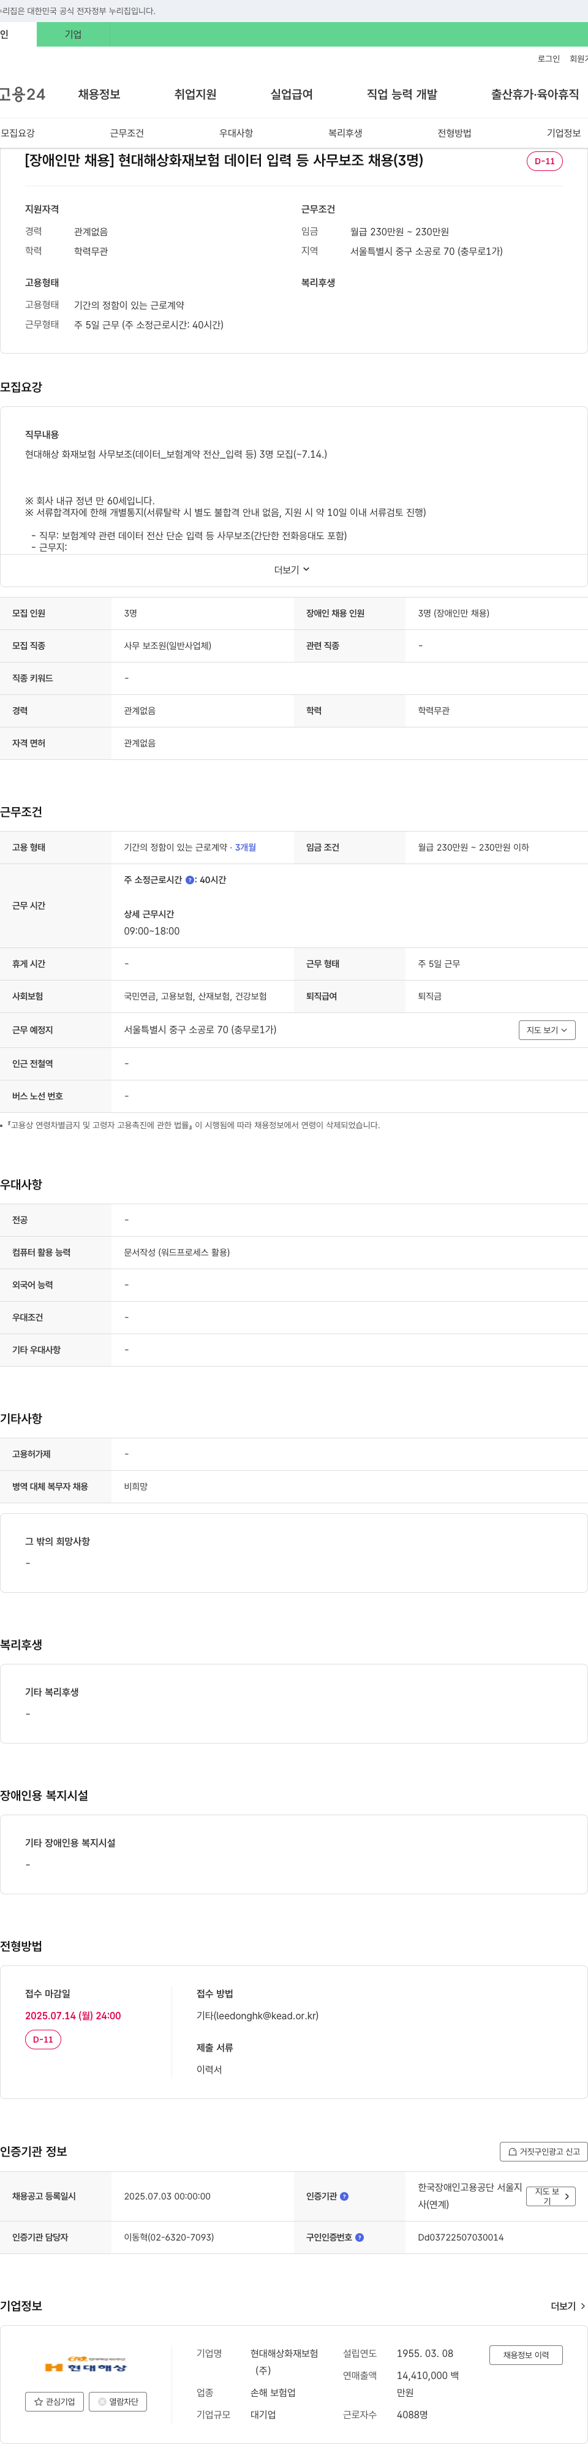Viewport: 588px width, 2444px height.
Task: Click the 인증기관 담당자 이동혁(02-6320-7093) text
Action: [169, 2237]
